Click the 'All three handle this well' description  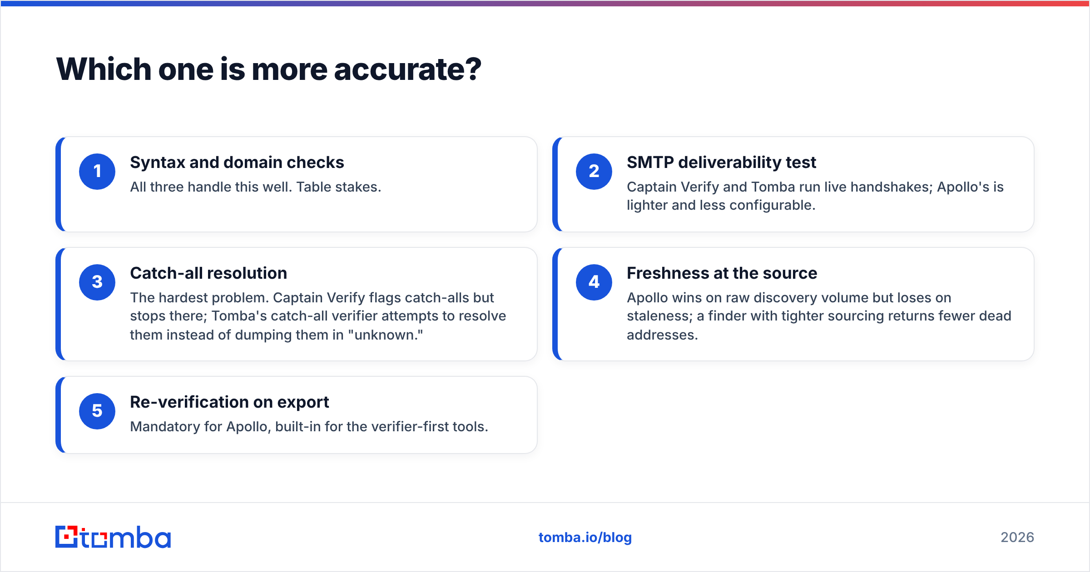click(x=256, y=187)
